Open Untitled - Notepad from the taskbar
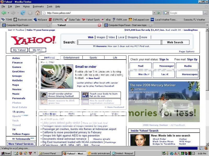 click(122, 153)
